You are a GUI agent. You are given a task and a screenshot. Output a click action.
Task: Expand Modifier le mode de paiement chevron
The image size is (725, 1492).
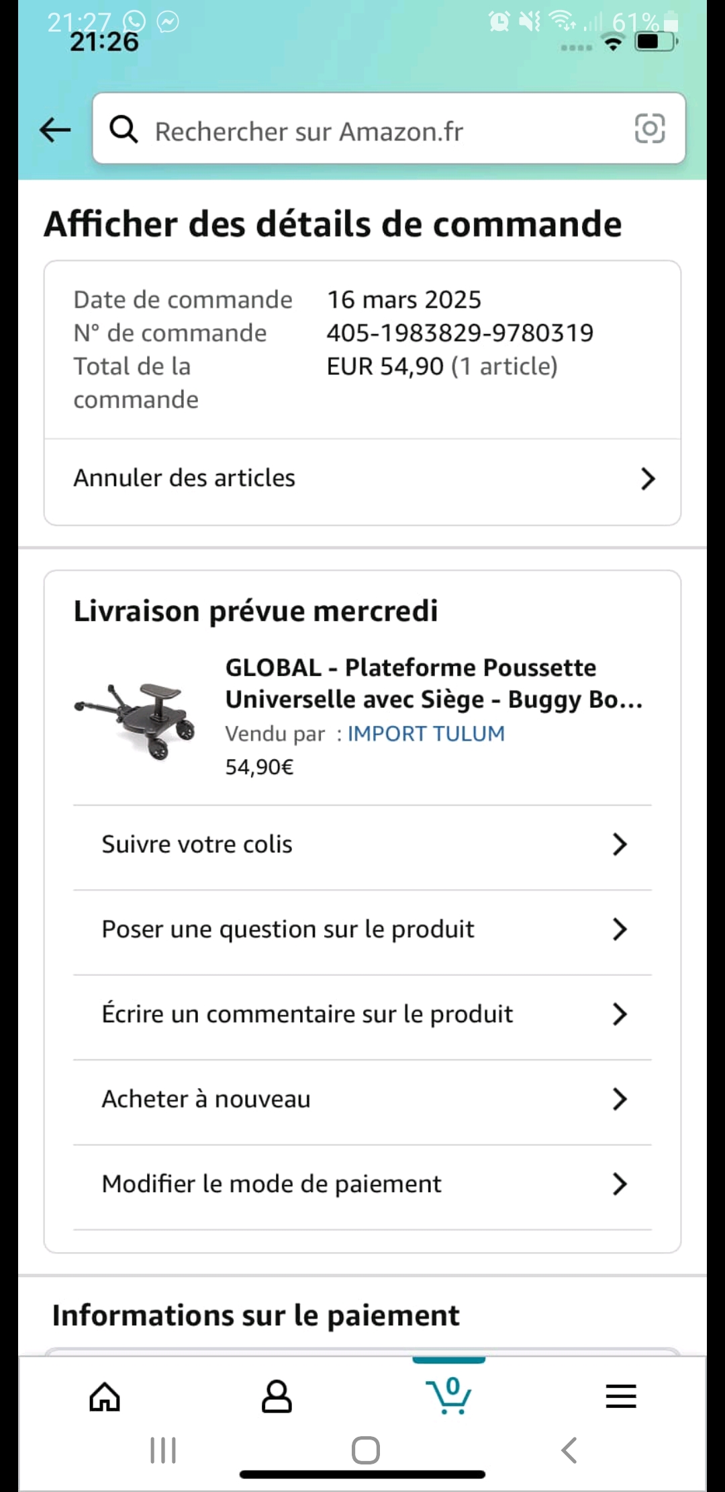click(x=619, y=1184)
